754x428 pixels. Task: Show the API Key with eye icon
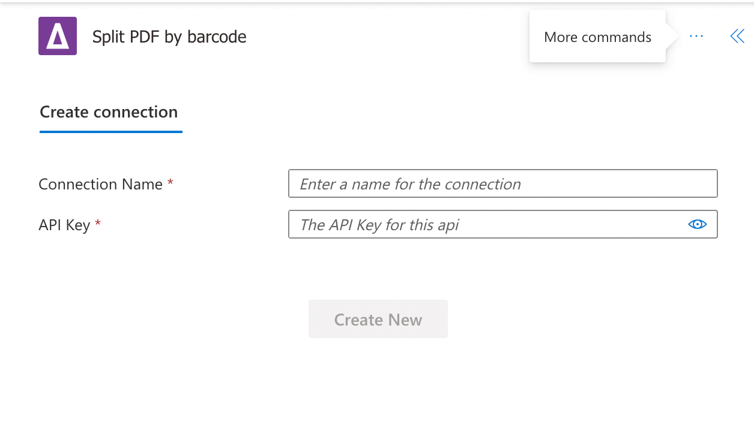tap(697, 224)
